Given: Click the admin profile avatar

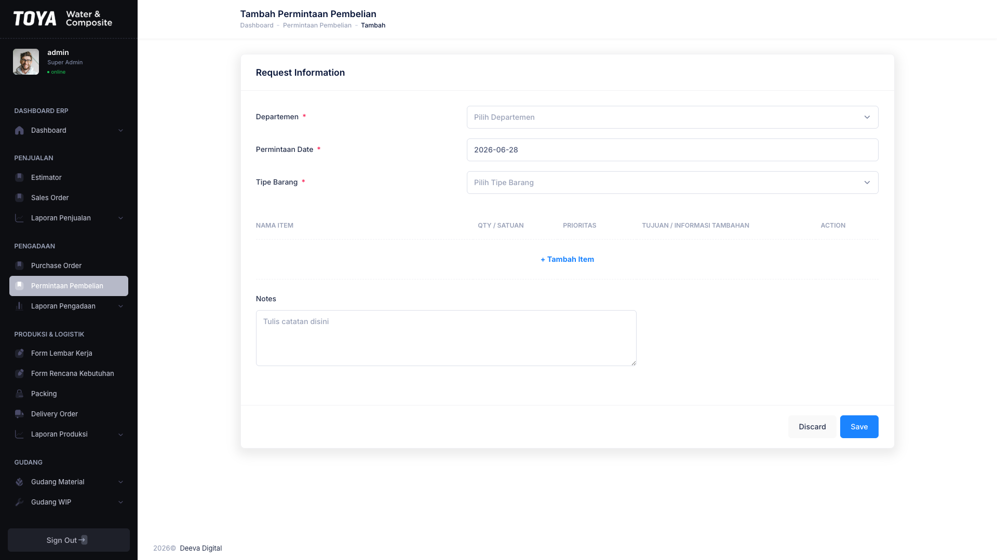Looking at the screenshot, I should pyautogui.click(x=26, y=62).
